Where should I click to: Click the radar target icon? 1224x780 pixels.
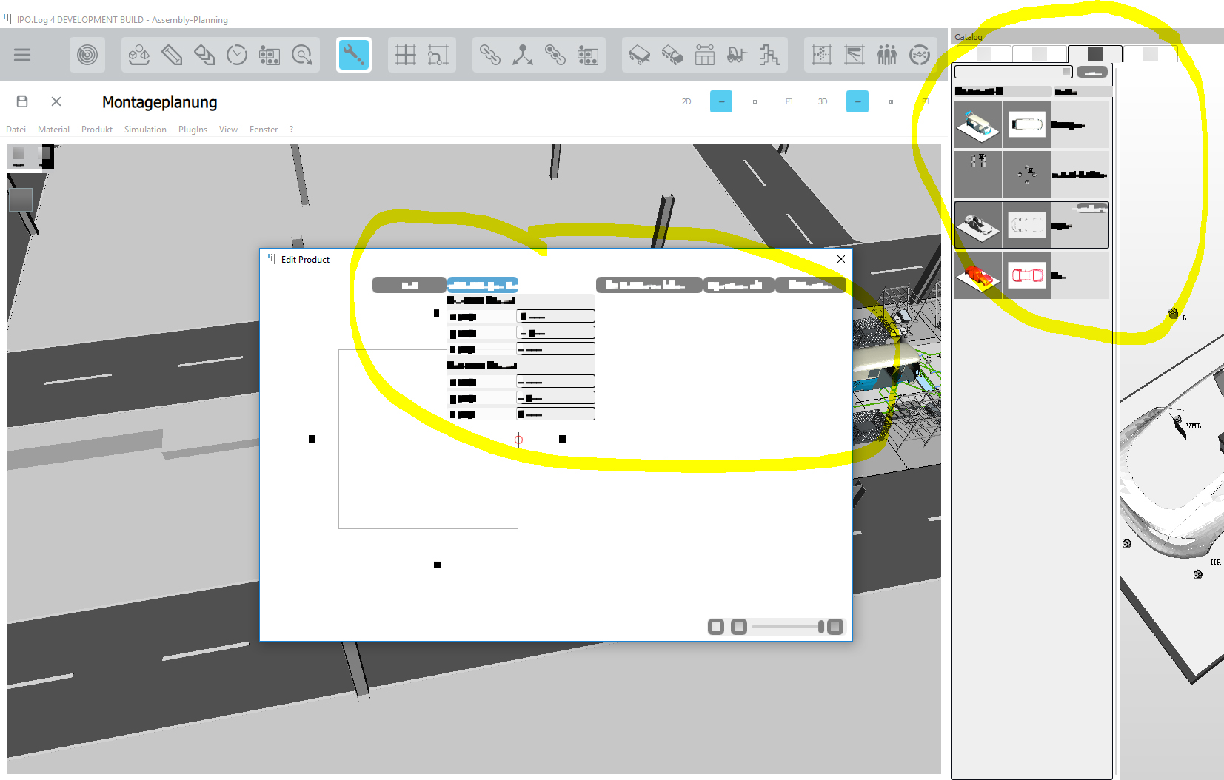[87, 55]
